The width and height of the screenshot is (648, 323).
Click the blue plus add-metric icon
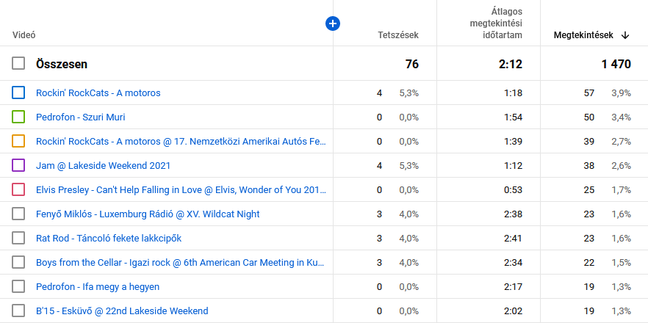tap(333, 24)
